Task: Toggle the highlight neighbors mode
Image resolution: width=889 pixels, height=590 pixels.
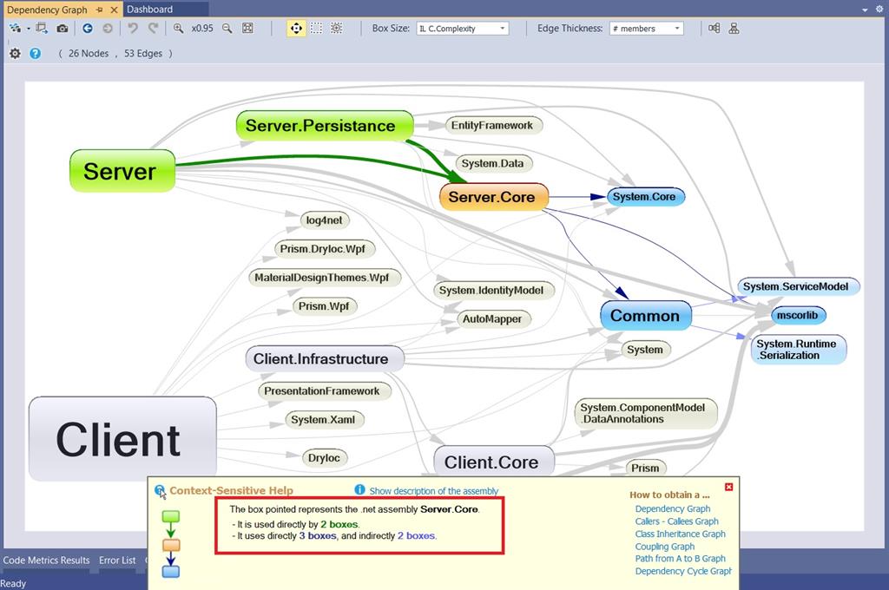Action: click(336, 28)
